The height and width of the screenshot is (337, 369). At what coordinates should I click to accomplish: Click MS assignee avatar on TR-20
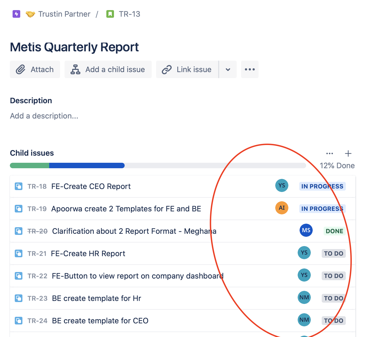point(306,230)
